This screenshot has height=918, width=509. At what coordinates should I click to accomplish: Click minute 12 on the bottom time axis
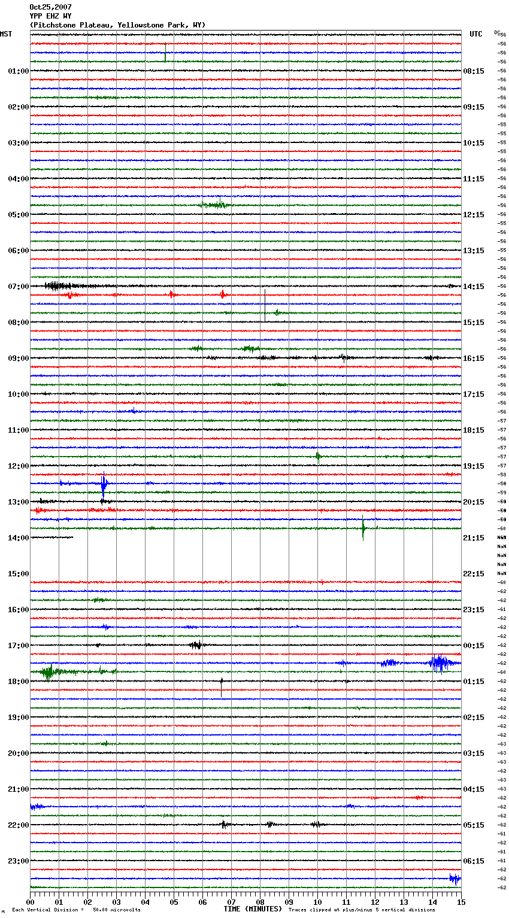pos(375,902)
